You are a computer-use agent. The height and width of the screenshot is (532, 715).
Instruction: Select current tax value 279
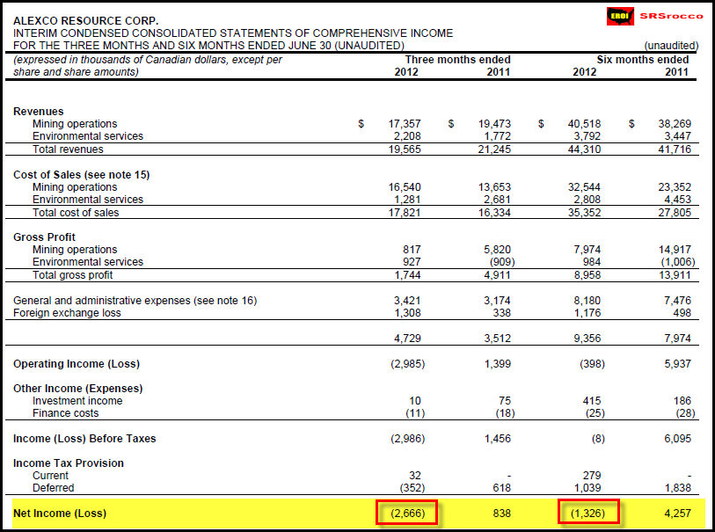pyautogui.click(x=591, y=476)
